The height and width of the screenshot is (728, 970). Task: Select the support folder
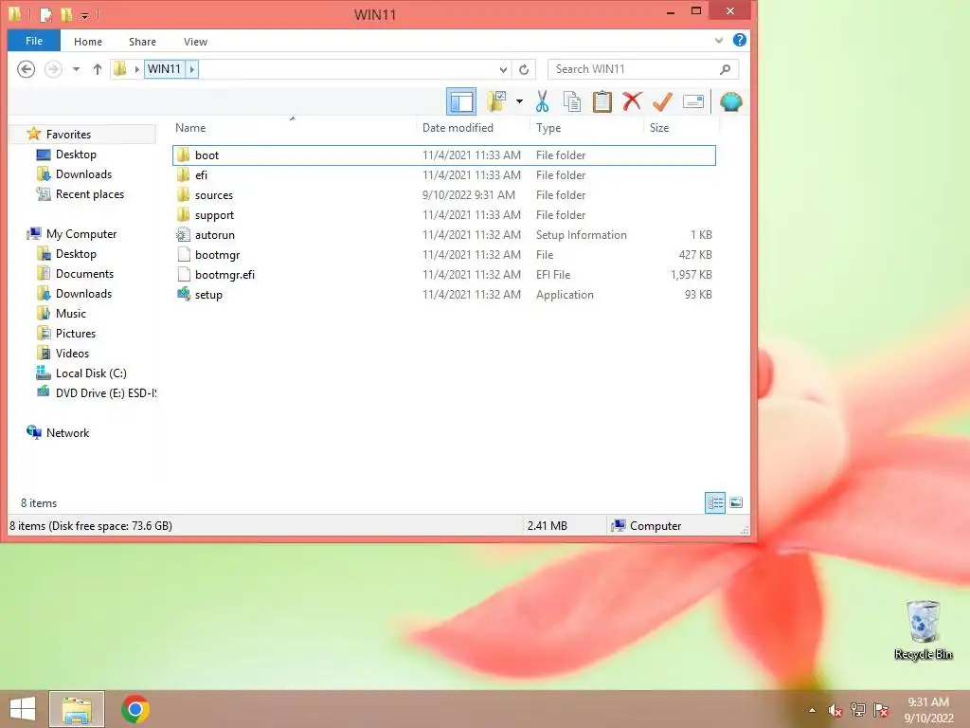[444, 215]
